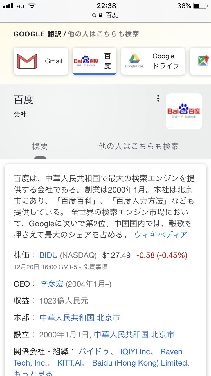211x376 pixels.
Task: Expand related companies with もっと見る
Action: click(x=33, y=373)
